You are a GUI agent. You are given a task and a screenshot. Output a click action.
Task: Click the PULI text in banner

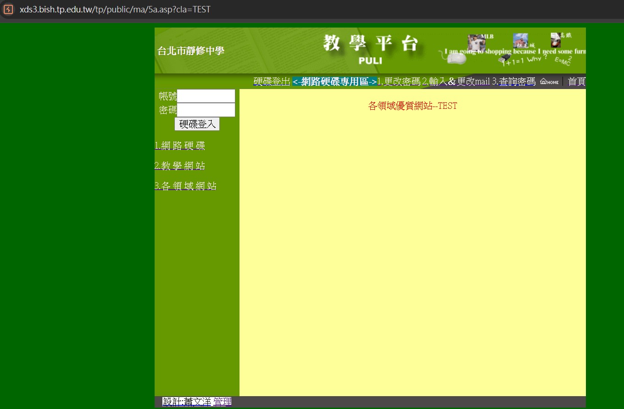click(370, 61)
